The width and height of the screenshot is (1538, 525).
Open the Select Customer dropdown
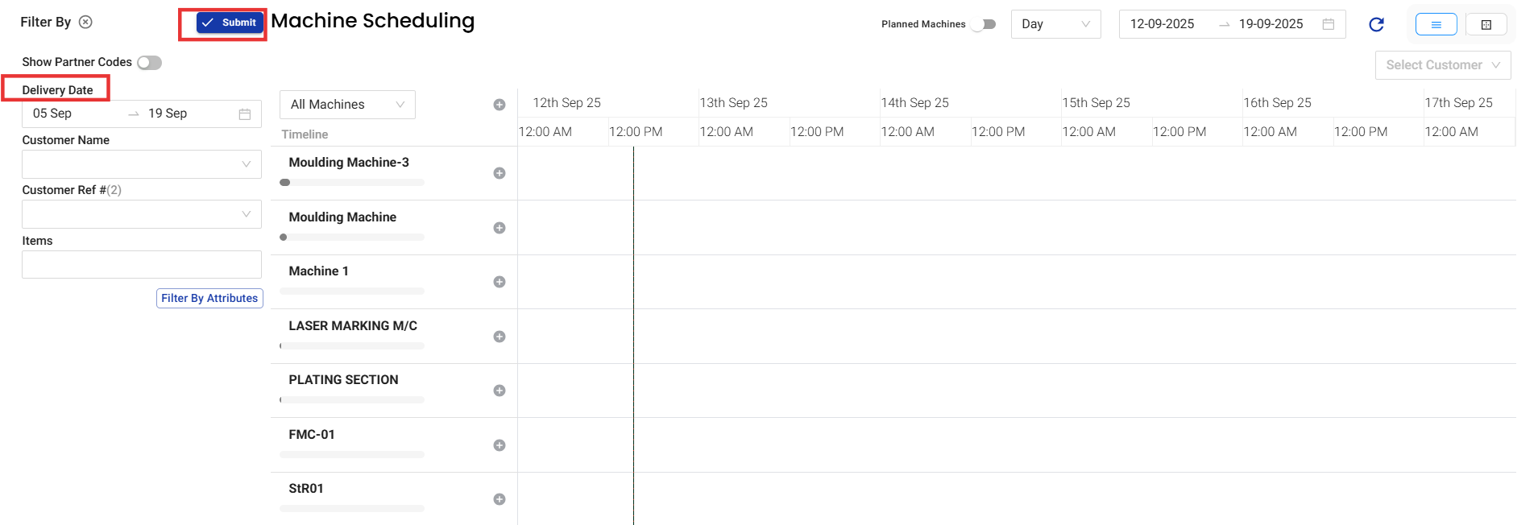point(1442,65)
